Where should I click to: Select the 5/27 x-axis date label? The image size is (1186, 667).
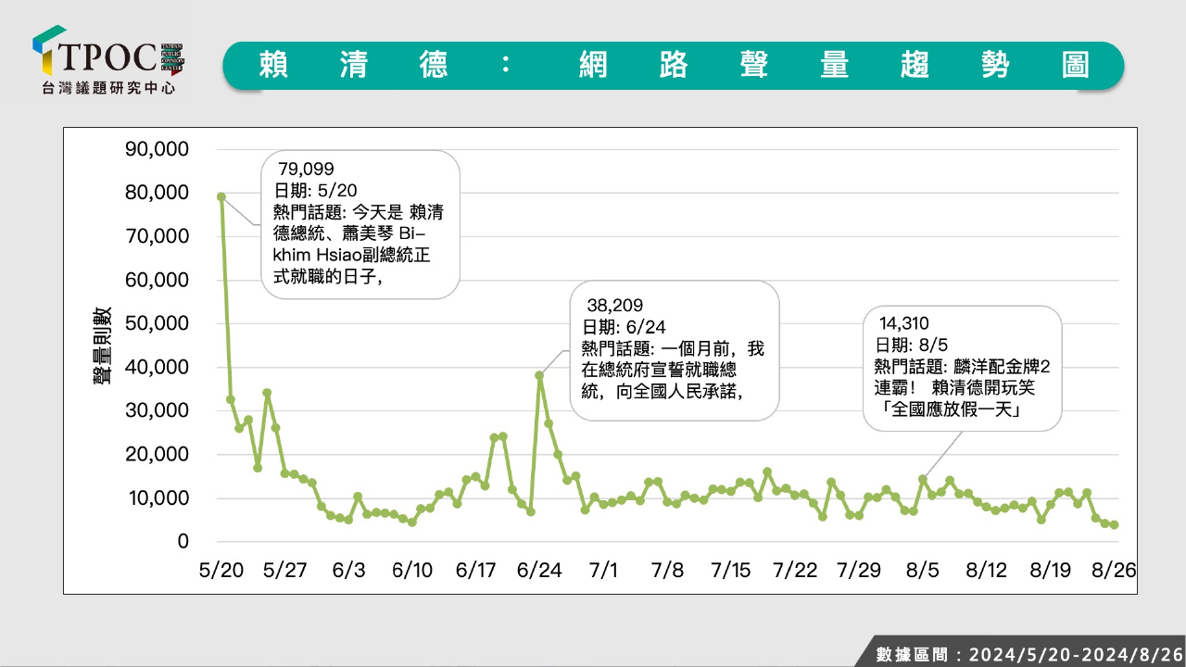click(x=284, y=571)
